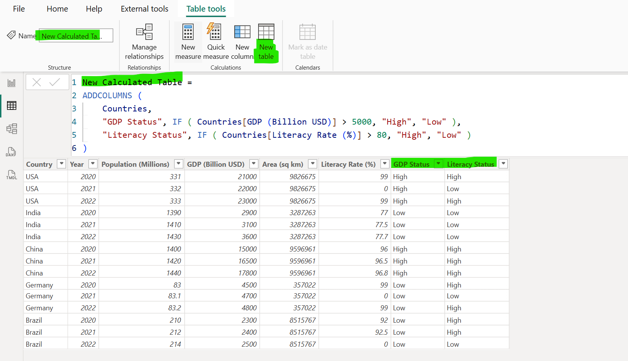
Task: Open the Country column filter dropdown
Action: point(61,164)
